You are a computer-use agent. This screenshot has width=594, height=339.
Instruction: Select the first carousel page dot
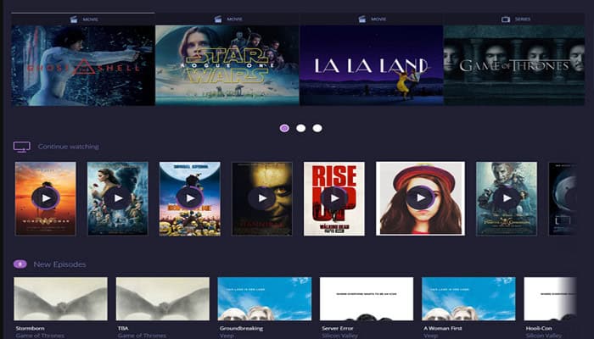coord(284,128)
